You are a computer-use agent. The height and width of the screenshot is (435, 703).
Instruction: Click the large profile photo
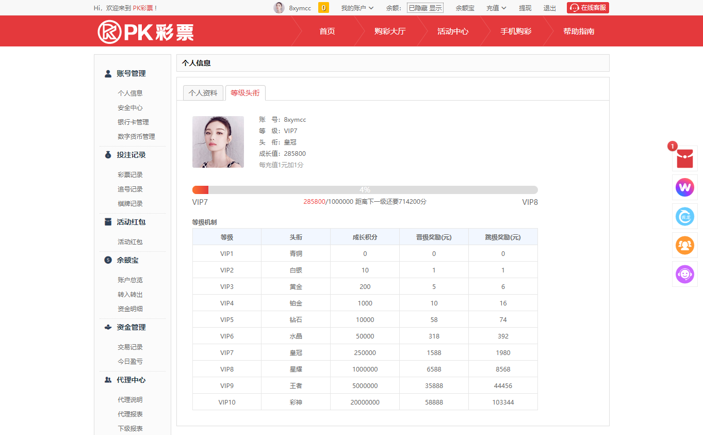click(218, 142)
